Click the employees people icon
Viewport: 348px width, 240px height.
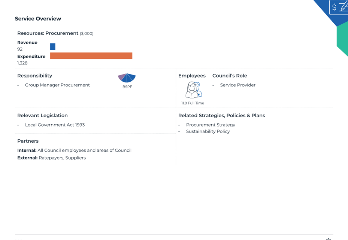[194, 90]
